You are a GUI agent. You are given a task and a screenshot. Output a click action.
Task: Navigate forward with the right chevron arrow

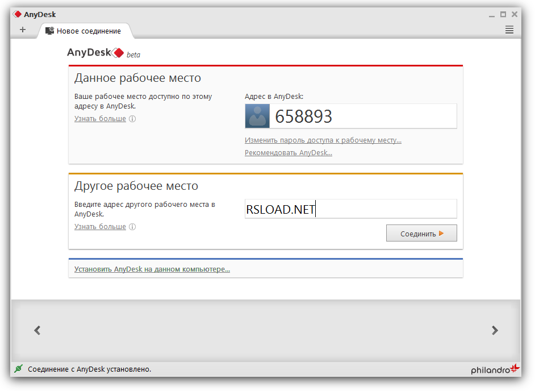[x=495, y=330]
